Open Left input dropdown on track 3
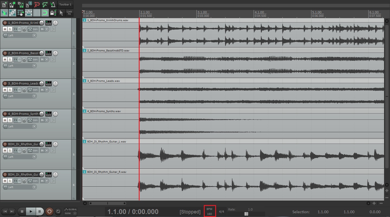This screenshot has width=390, height=217. click(x=20, y=96)
